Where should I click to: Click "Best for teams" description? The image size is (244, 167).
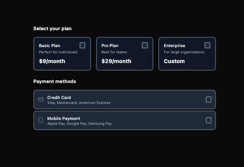click(x=114, y=52)
